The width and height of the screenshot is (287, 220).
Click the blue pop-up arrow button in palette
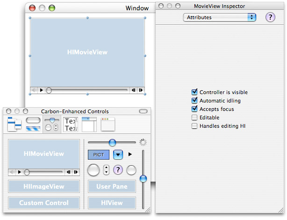119,154
